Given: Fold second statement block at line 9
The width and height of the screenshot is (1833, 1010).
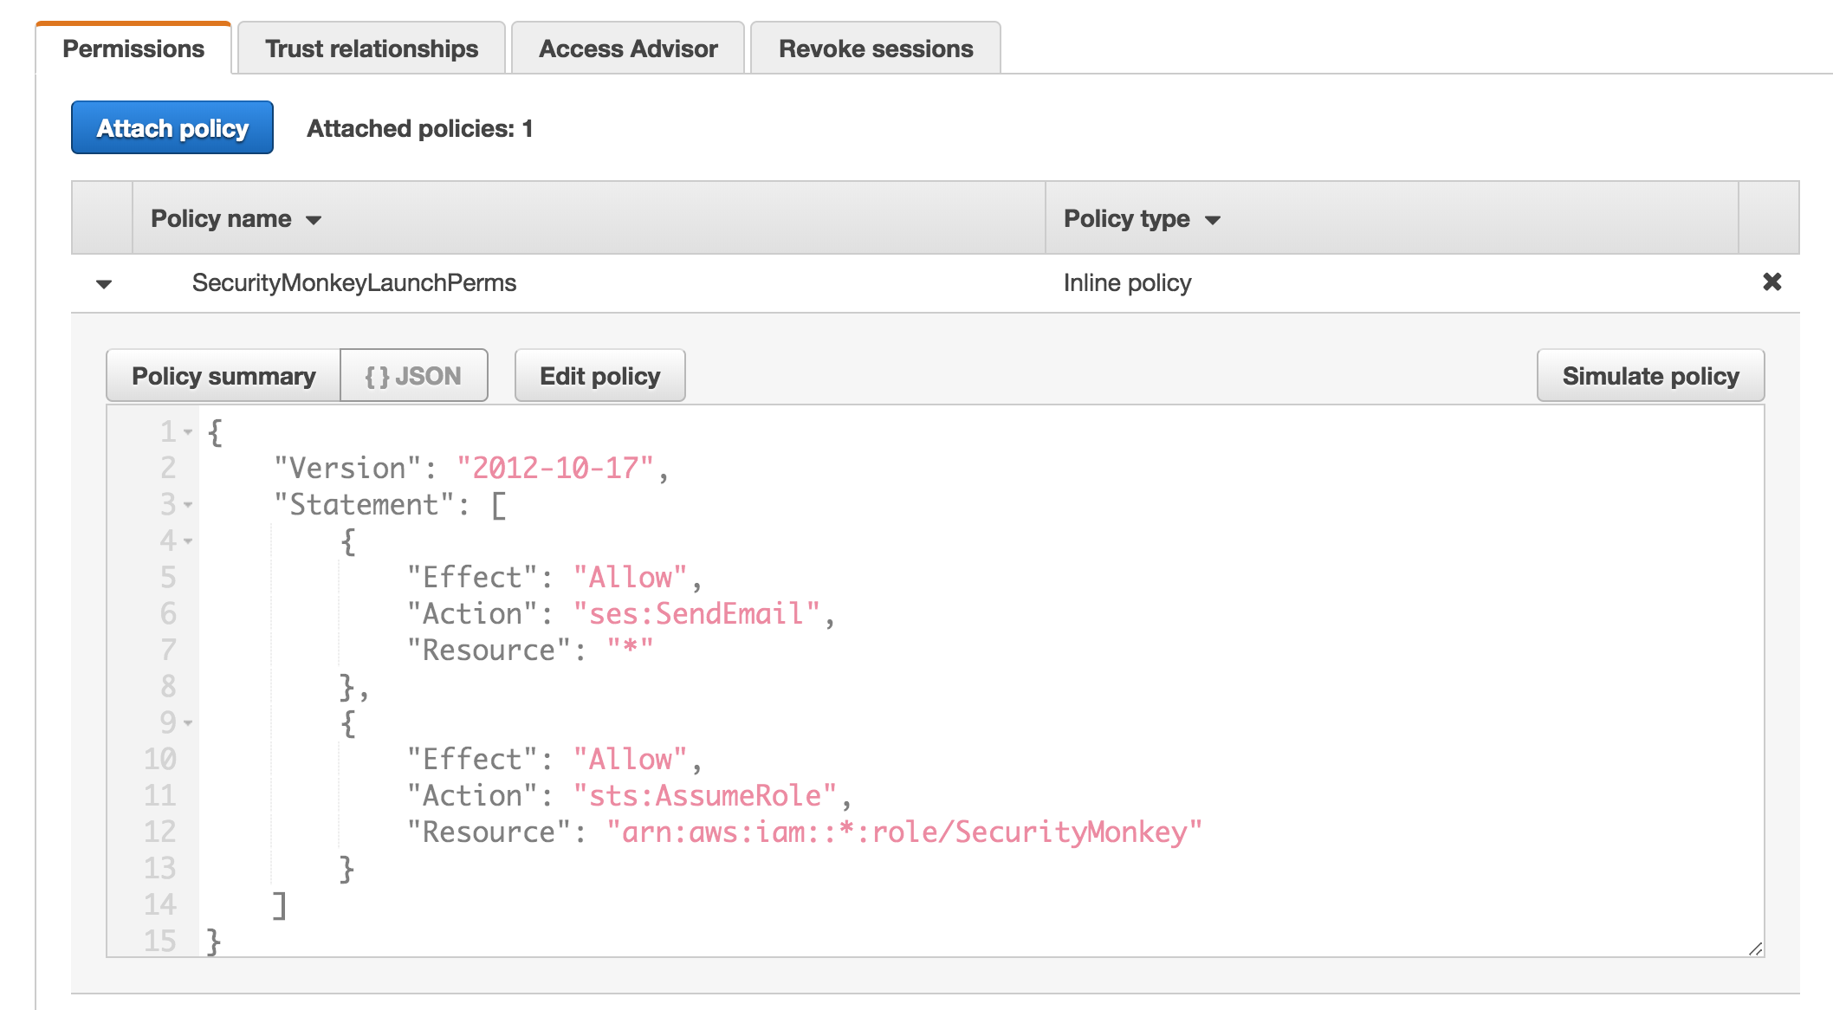Looking at the screenshot, I should (x=188, y=722).
